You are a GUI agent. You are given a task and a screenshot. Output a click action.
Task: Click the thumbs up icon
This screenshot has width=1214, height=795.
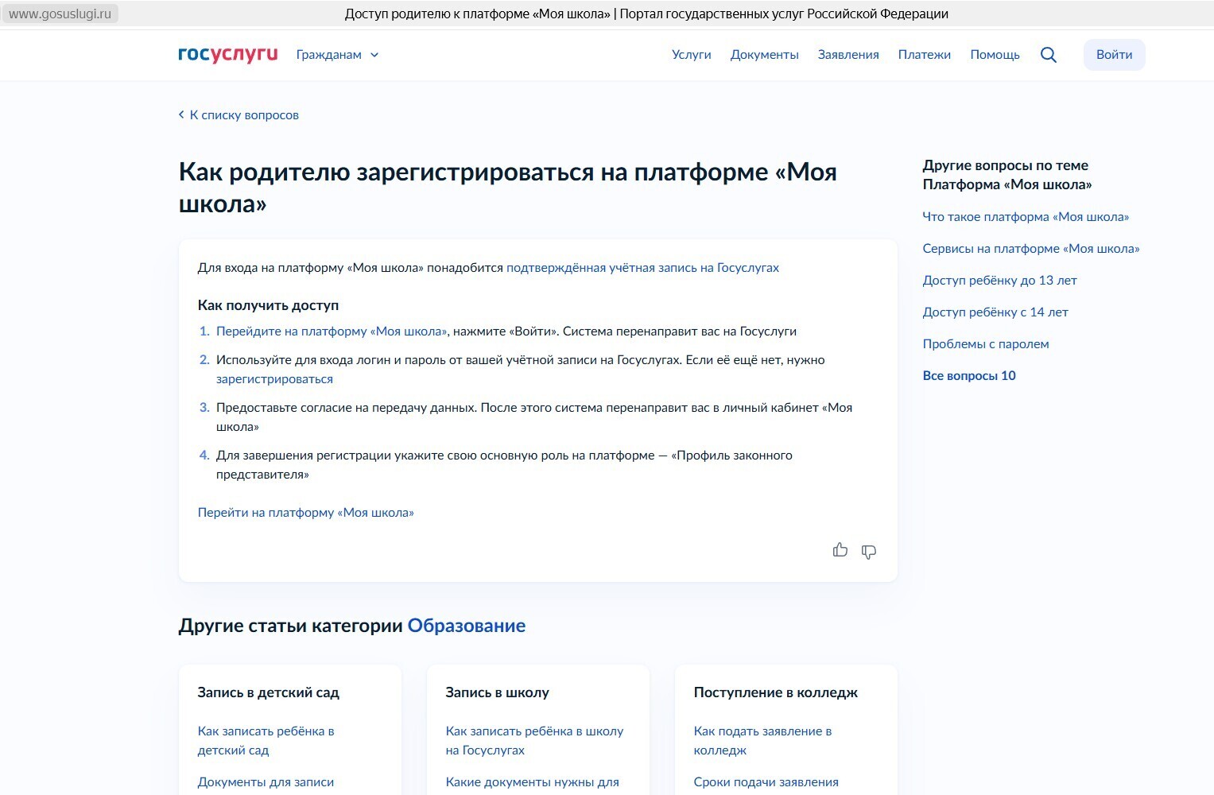tap(840, 549)
